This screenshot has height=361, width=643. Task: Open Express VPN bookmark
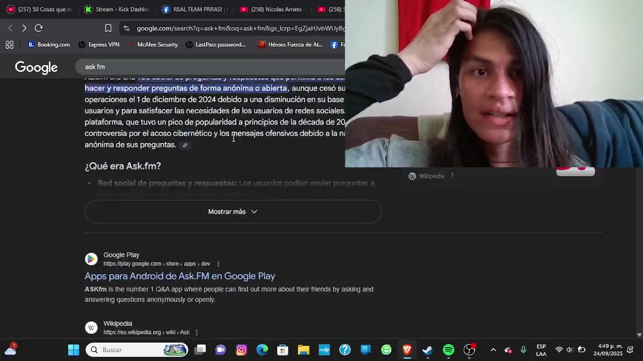pos(99,45)
